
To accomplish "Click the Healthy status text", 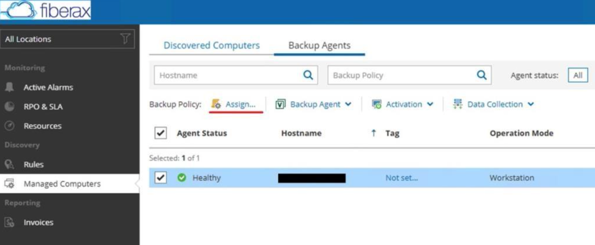I will (207, 178).
